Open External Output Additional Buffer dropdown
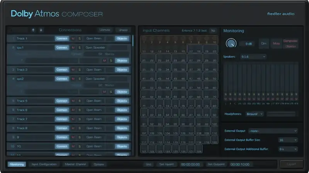The image size is (309, 173). pyautogui.click(x=288, y=149)
